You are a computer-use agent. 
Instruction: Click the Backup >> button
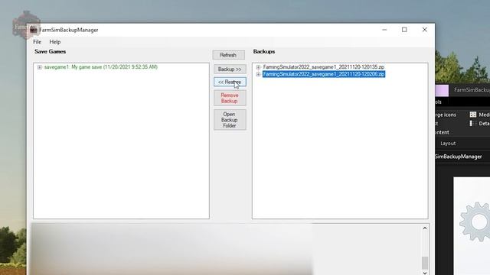[230, 69]
